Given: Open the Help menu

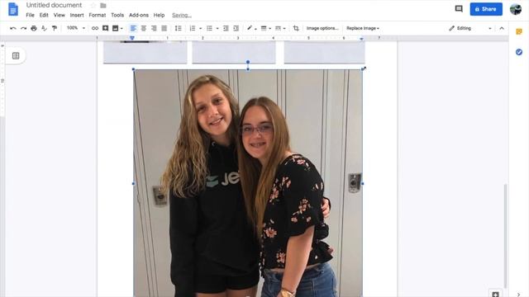Looking at the screenshot, I should pyautogui.click(x=159, y=15).
